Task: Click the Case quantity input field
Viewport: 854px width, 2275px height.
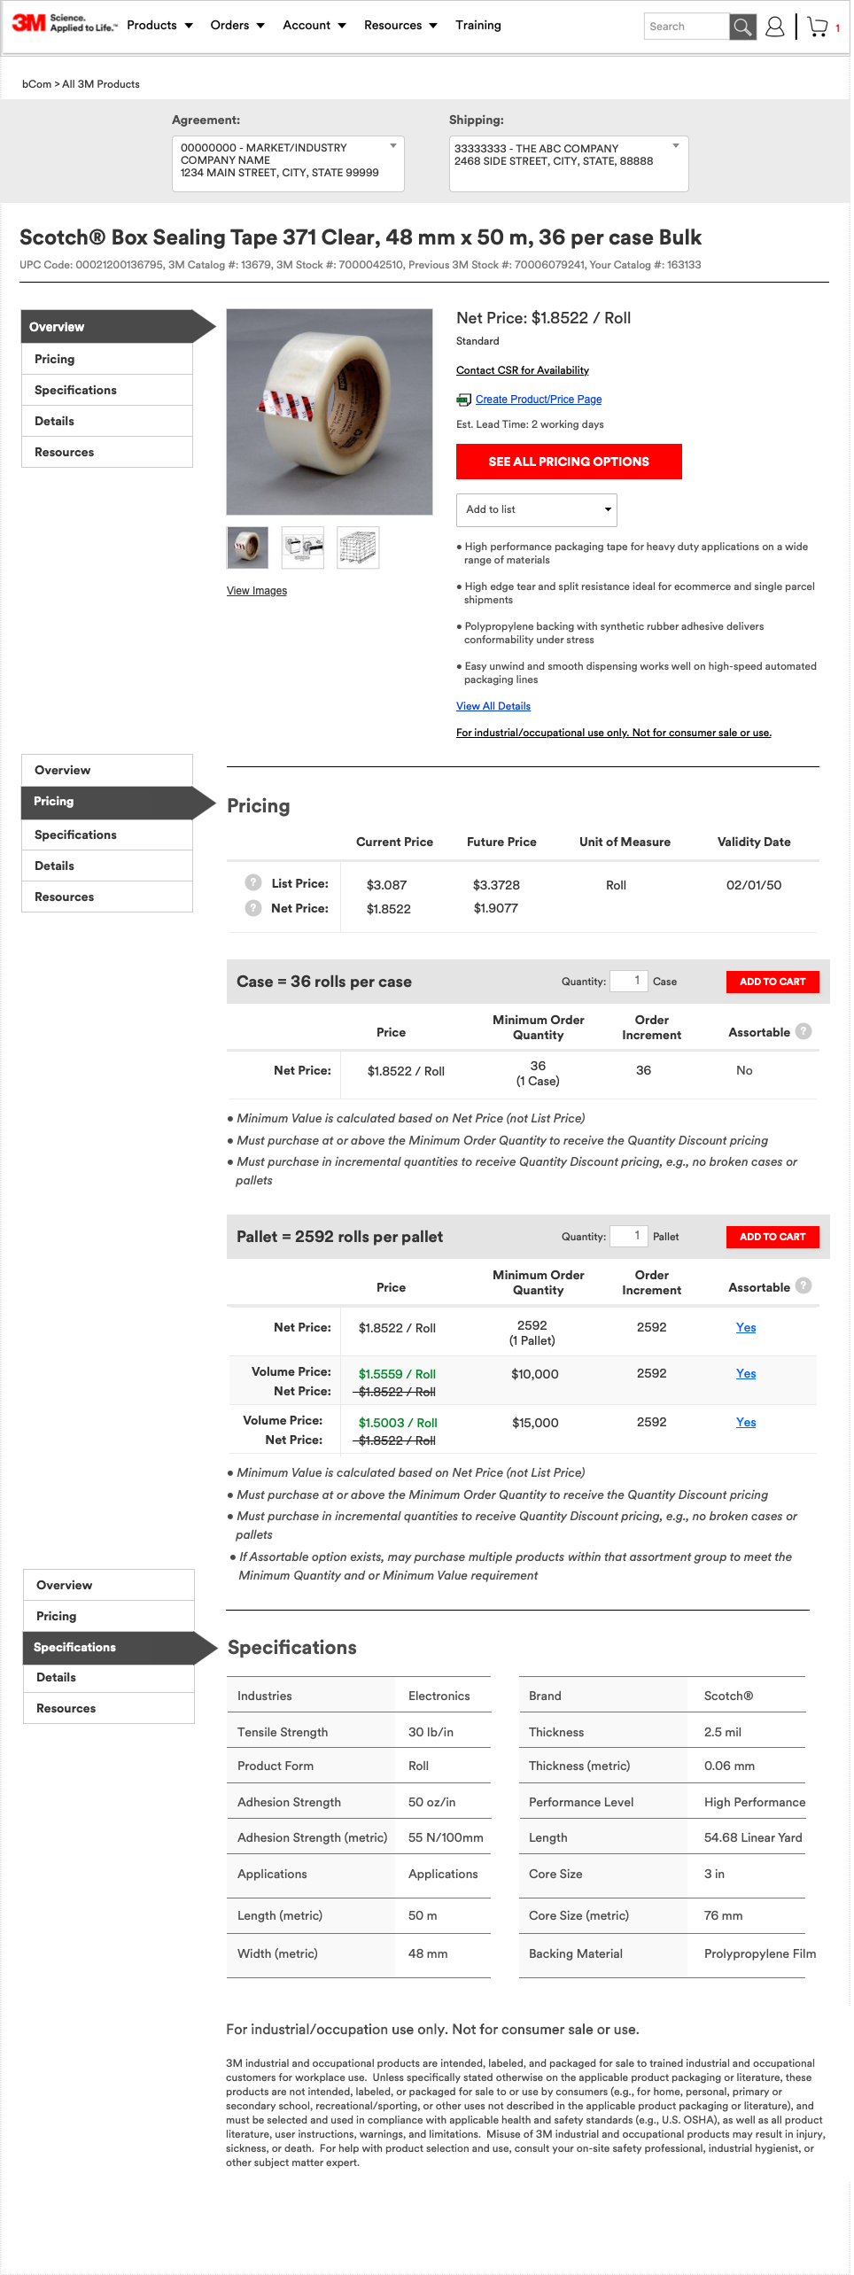Action: (x=629, y=981)
